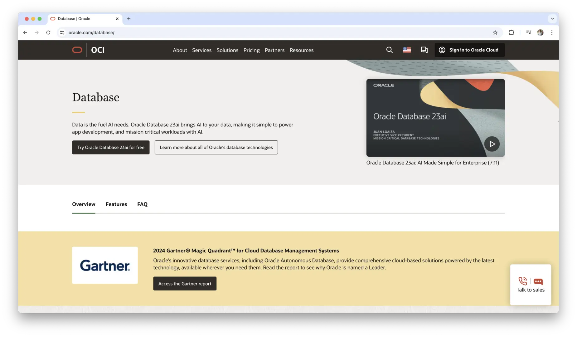577x337 pixels.
Task: Click the Database page heading
Action: pos(96,97)
